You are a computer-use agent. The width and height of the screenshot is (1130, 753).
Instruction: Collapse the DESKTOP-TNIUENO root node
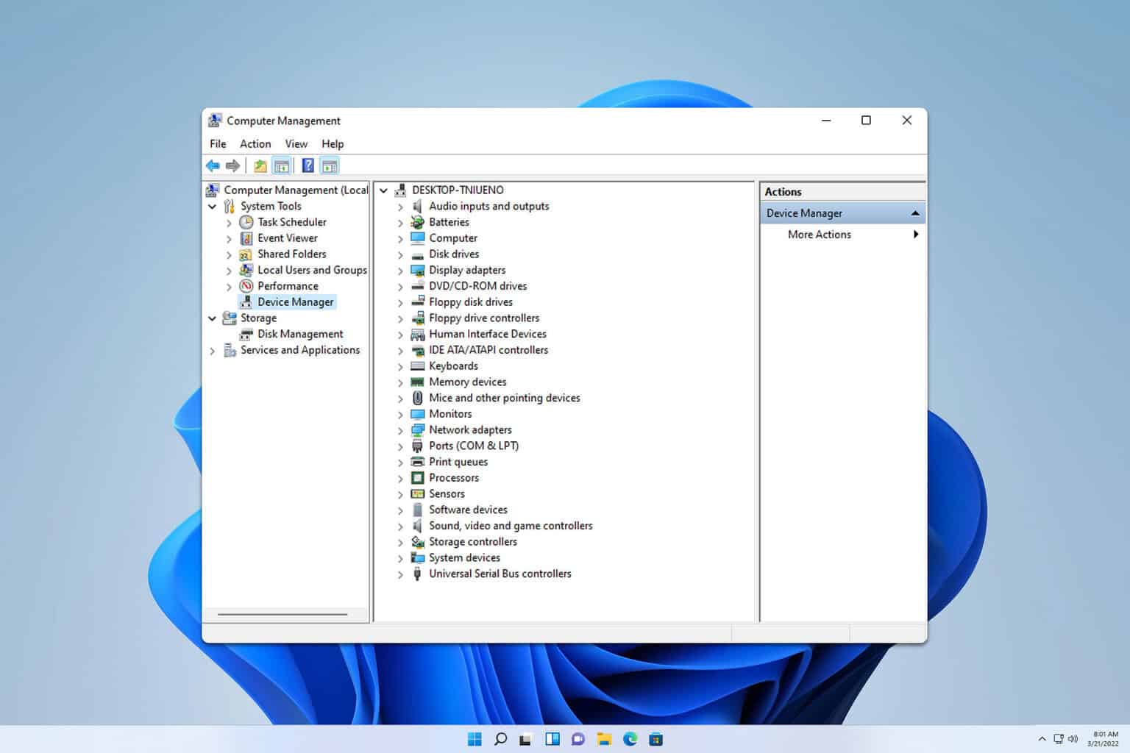click(383, 190)
